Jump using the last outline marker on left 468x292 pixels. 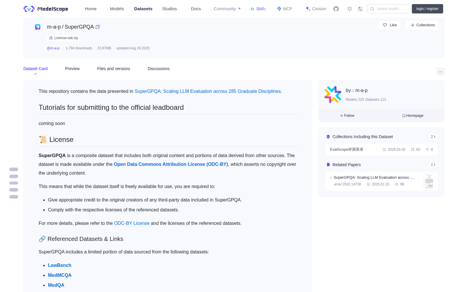tap(14, 197)
